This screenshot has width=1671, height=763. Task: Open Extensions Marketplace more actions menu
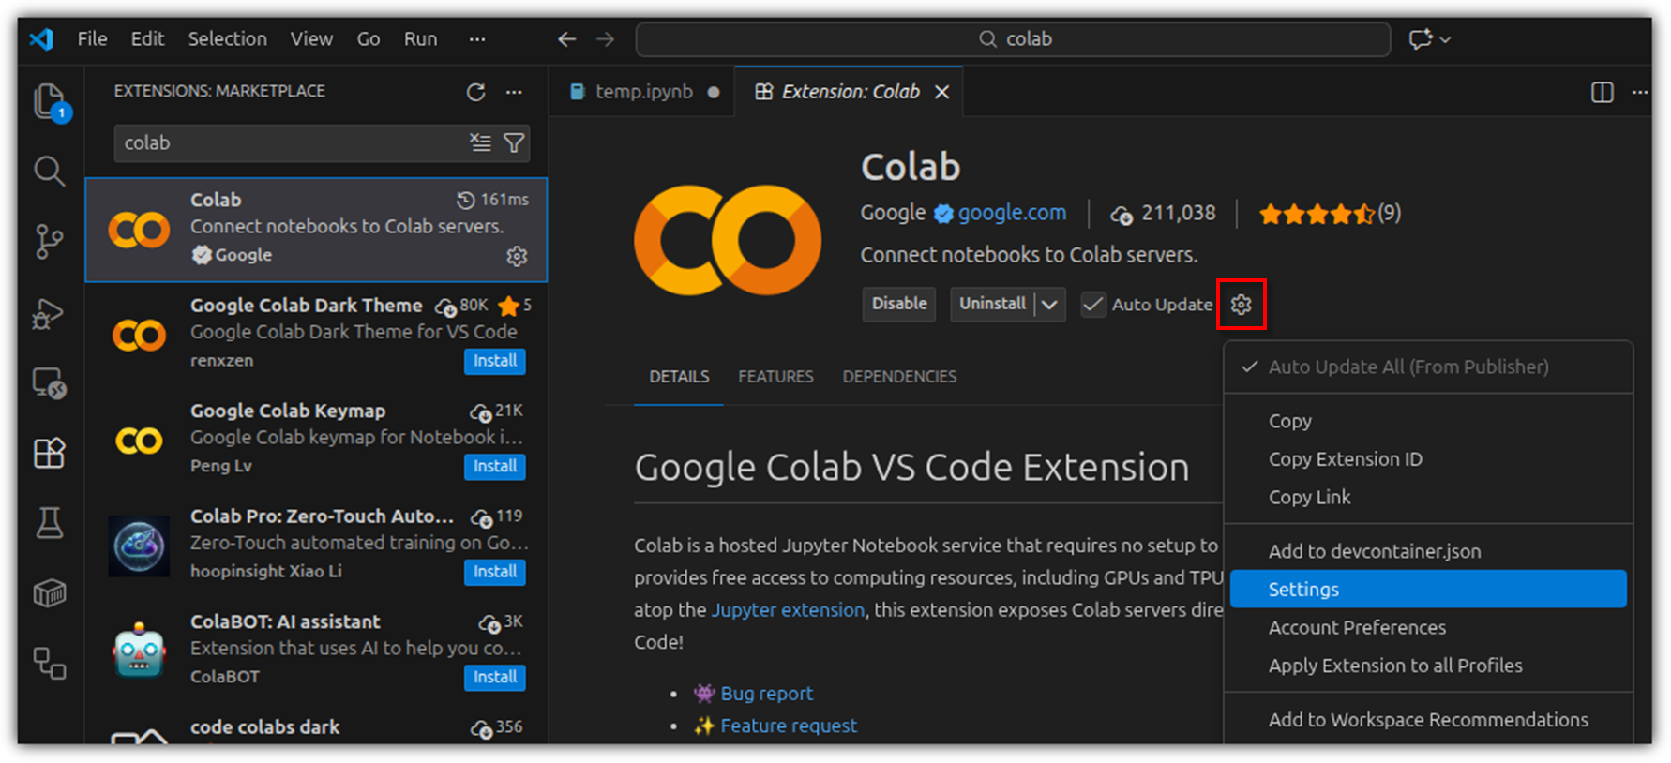pyautogui.click(x=514, y=92)
